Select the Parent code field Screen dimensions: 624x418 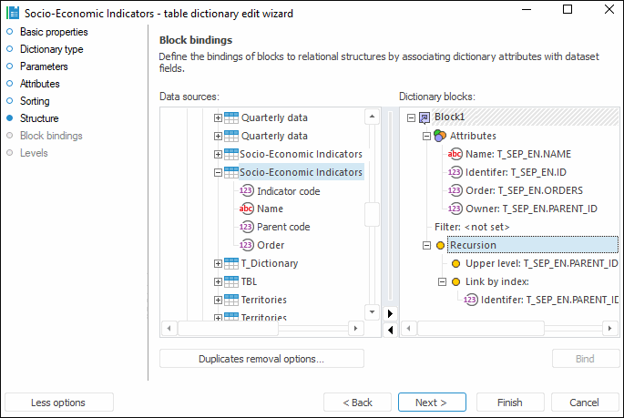(x=283, y=227)
